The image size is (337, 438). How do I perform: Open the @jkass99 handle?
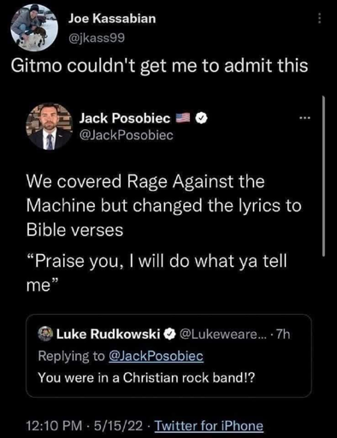(97, 38)
